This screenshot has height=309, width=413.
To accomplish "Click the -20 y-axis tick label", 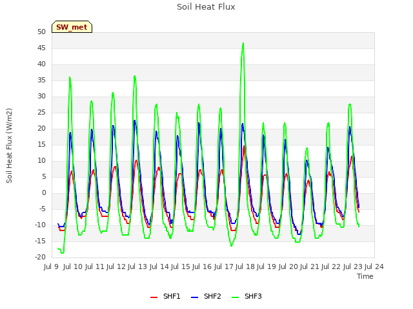I will pos(40,257).
